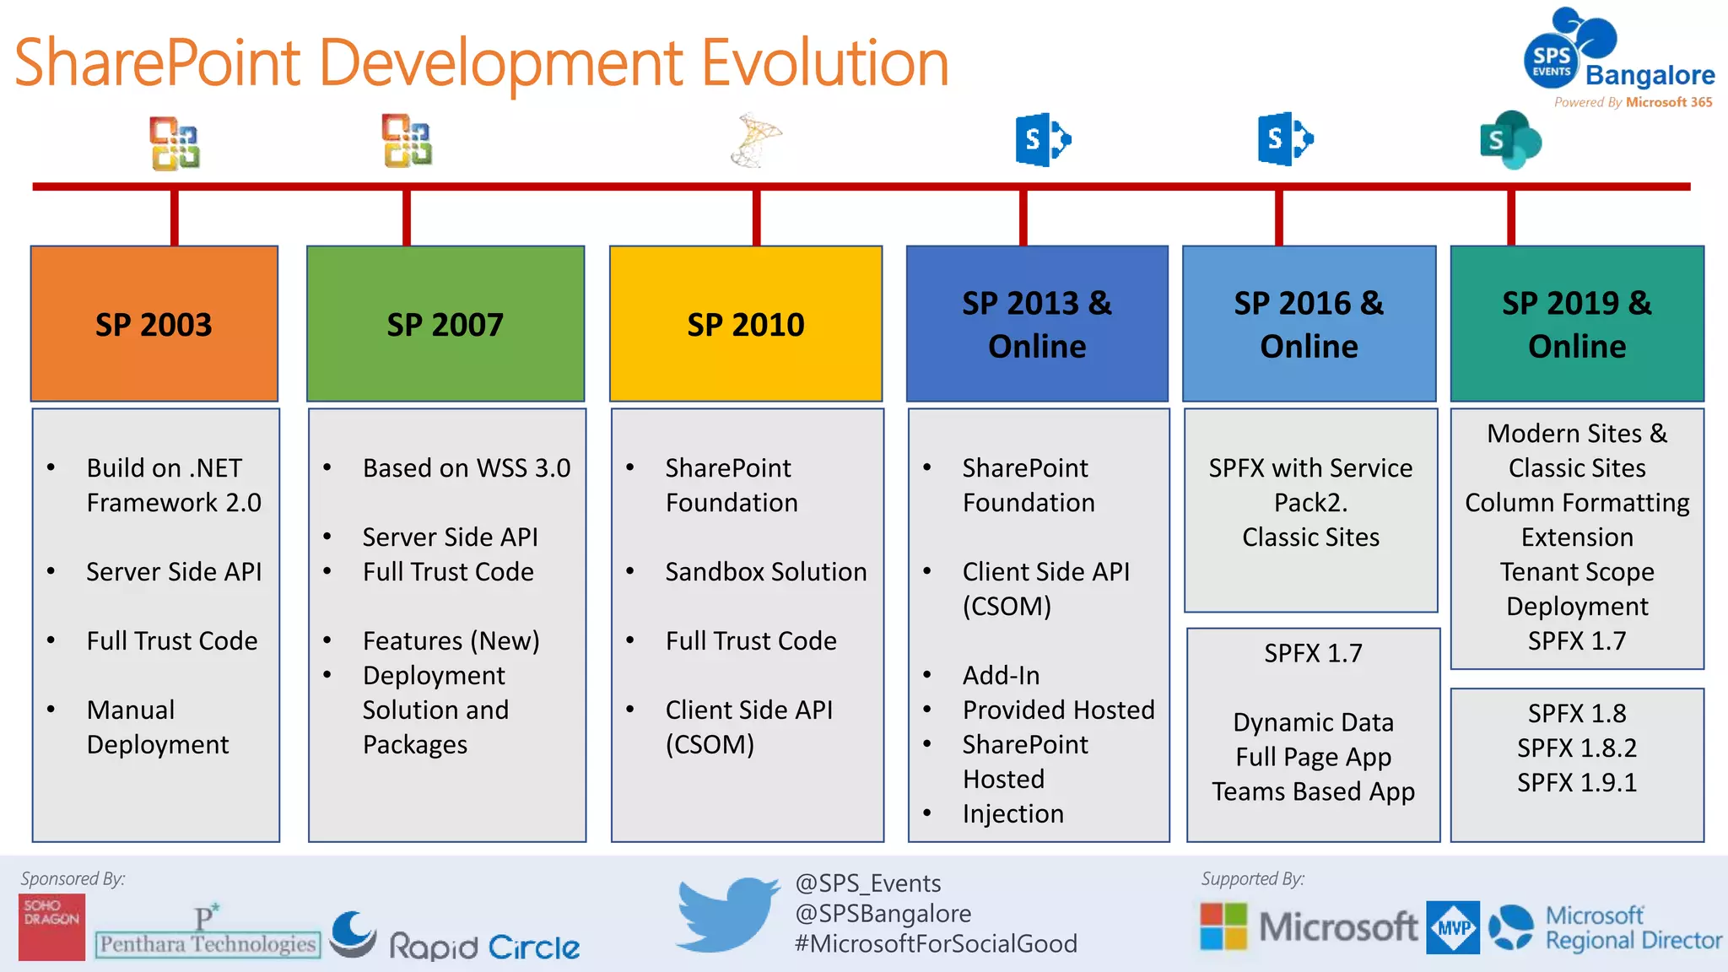1728x972 pixels.
Task: Click the #MicrosoftForSocialGood hashtag
Action: click(936, 943)
